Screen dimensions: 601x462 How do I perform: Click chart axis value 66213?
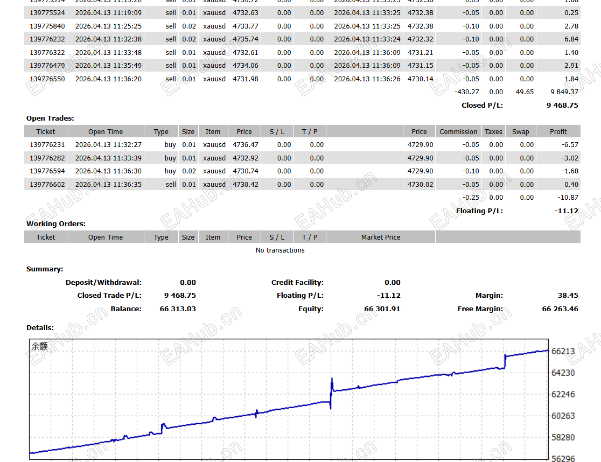click(563, 352)
